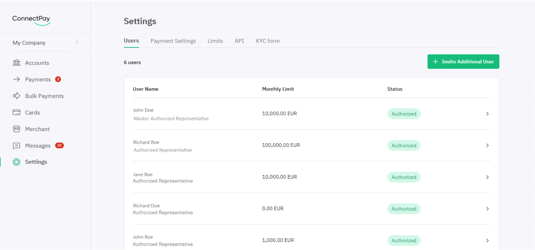Image resolution: width=535 pixels, height=250 pixels.
Task: Click the Payments arrow icon
Action: (x=16, y=79)
